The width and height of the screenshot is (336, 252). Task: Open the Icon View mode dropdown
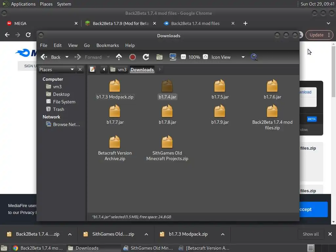[x=243, y=57]
